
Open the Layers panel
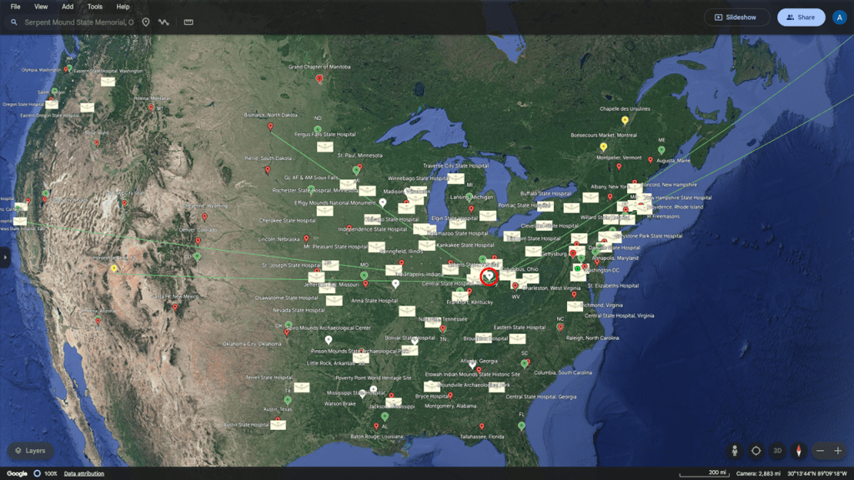tap(30, 451)
